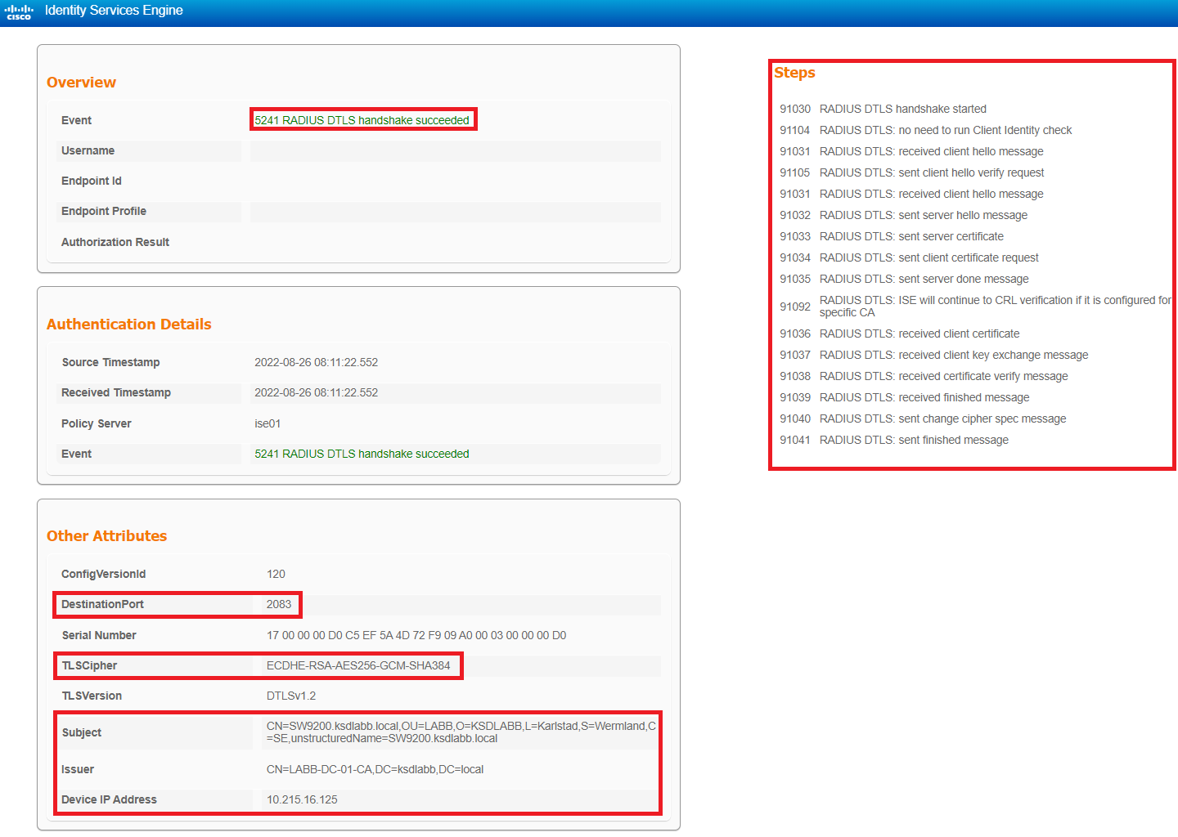Viewport: 1178px width, 837px height.
Task: Select the DestinationPort value 2083
Action: (279, 604)
